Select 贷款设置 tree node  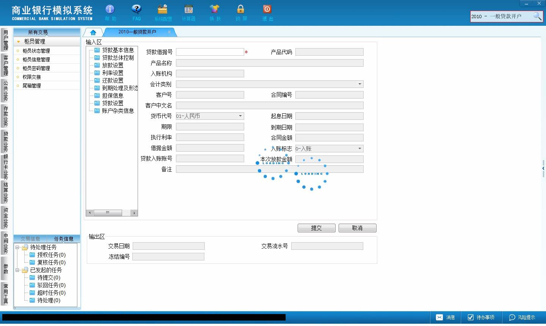point(109,103)
